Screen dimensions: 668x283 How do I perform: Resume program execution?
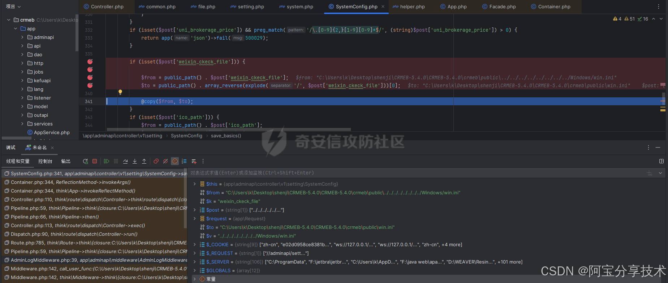[107, 161]
